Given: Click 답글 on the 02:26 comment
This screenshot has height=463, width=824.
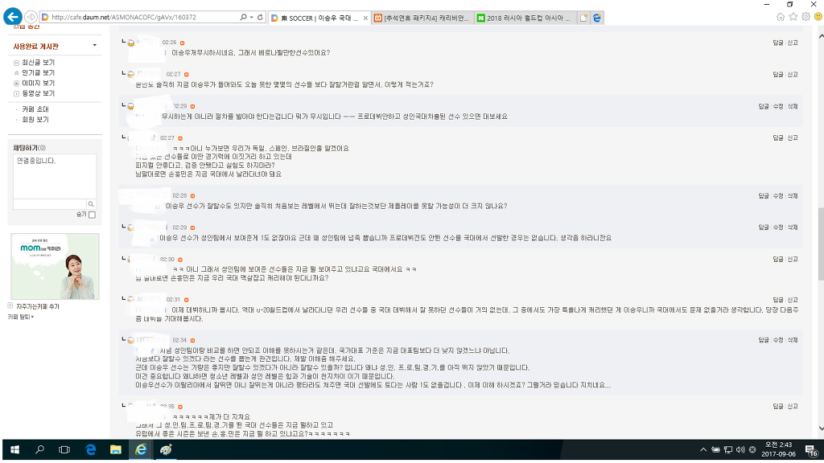Looking at the screenshot, I should 778,43.
